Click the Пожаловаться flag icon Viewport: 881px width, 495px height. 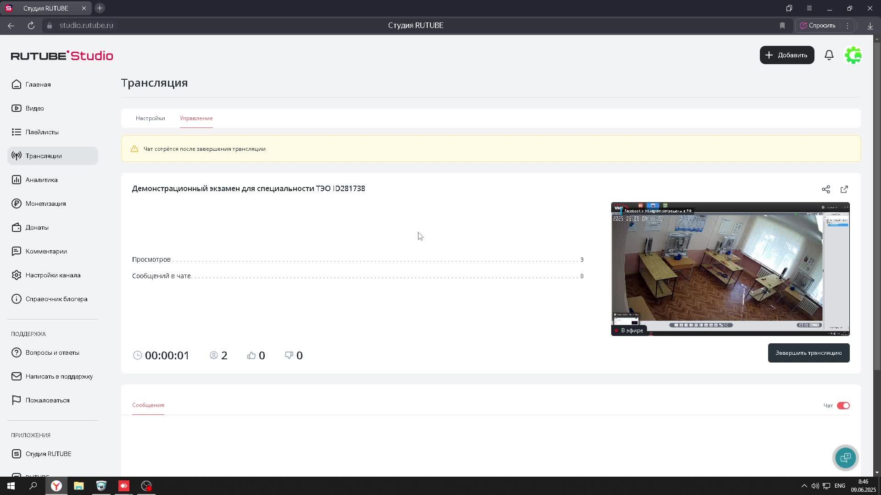17,400
